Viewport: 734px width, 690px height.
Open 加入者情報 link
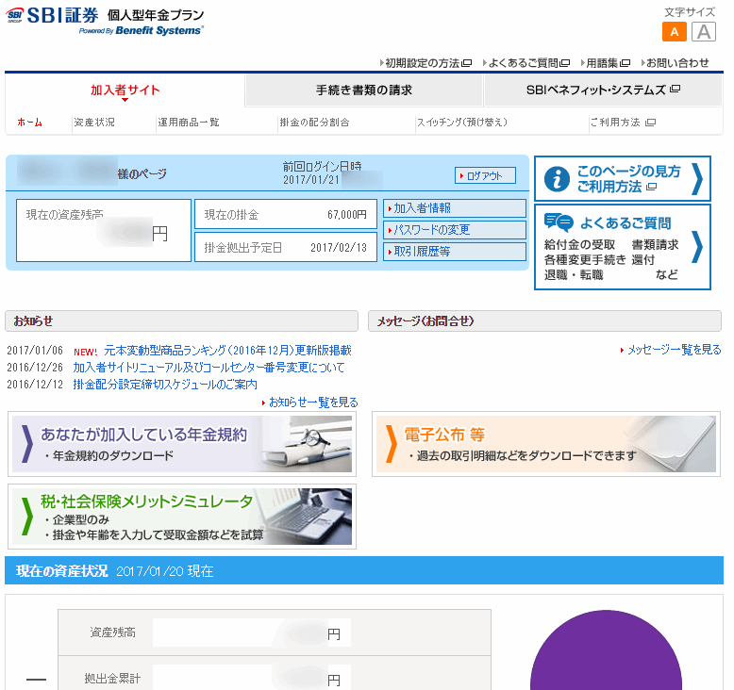[455, 208]
